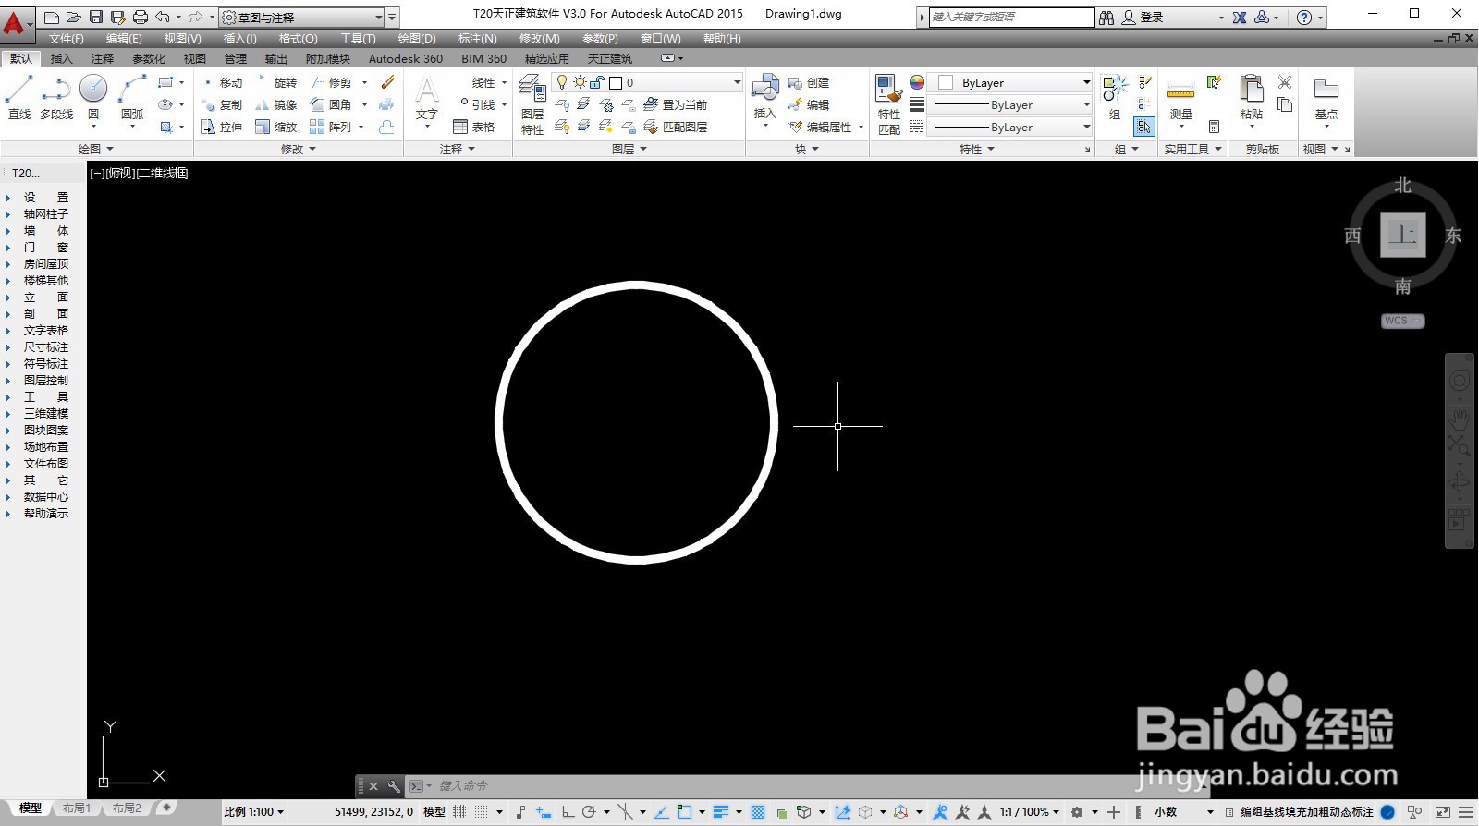1479x826 pixels.
Task: Click the 拉伸 (Stretch) tool
Action: pos(222,127)
